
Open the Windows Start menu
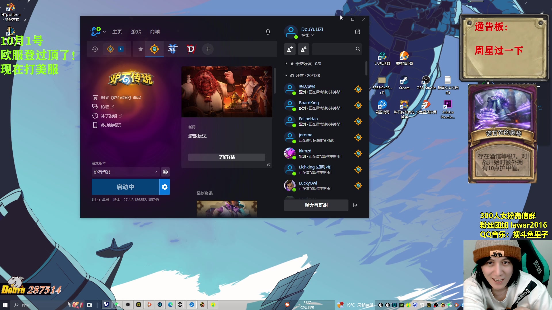click(5, 305)
